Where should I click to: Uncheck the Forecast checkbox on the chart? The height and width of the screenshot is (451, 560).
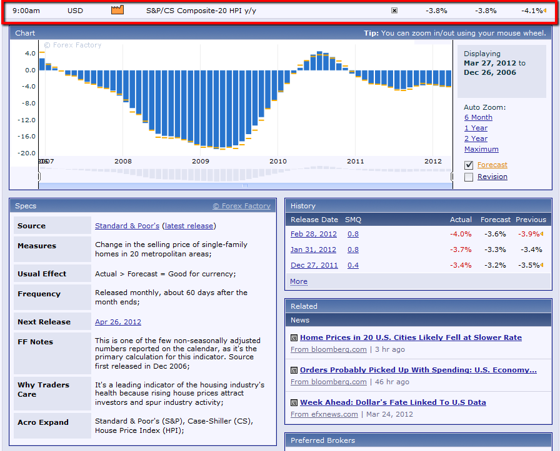point(469,165)
